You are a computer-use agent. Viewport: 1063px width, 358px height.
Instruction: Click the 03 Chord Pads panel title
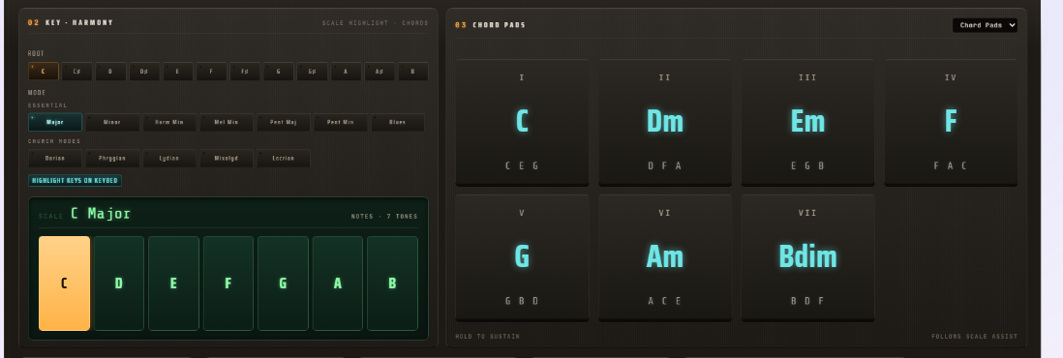(x=490, y=25)
